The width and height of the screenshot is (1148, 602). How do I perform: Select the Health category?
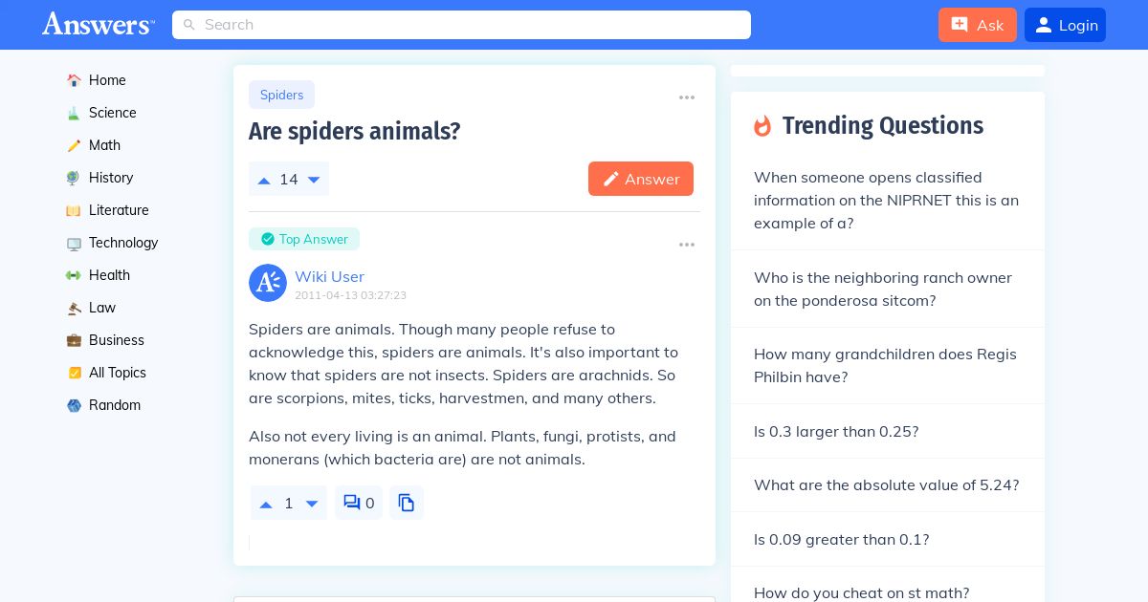109,275
